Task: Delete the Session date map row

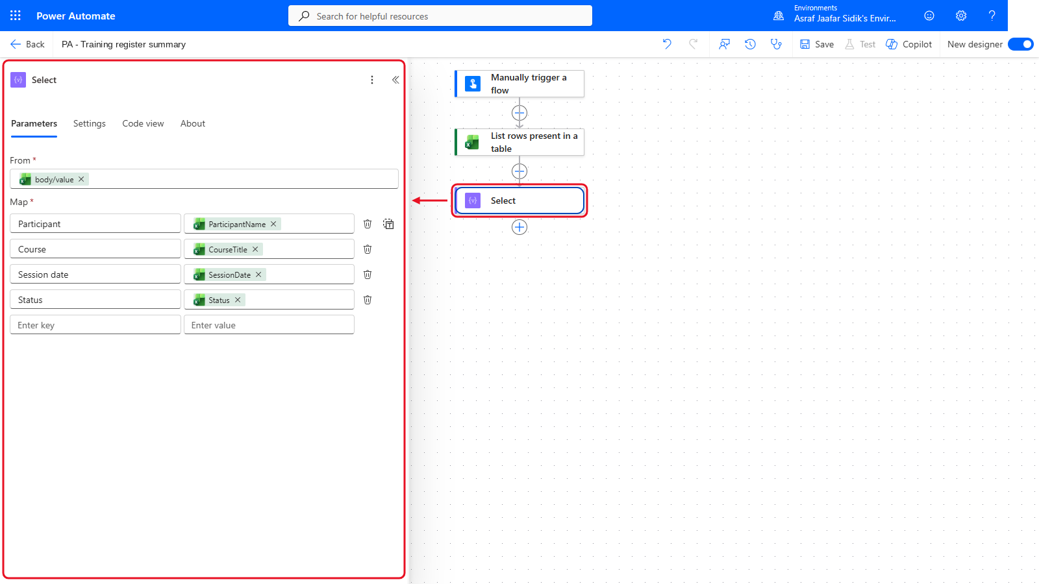Action: click(368, 274)
